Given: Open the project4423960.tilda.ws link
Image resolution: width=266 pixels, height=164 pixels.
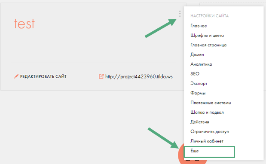Looking at the screenshot, I should 139,76.
